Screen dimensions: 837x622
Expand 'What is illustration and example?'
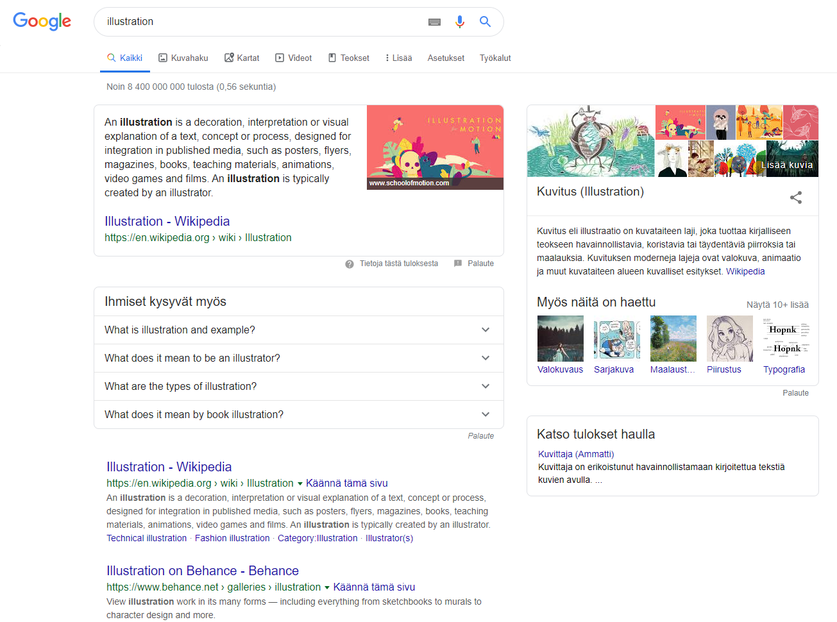pos(299,330)
